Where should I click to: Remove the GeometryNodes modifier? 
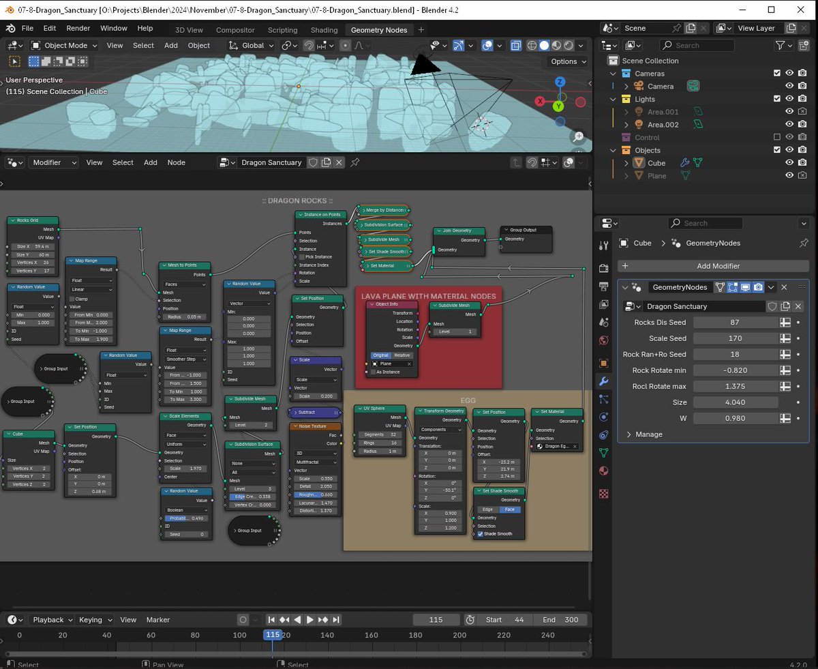coord(784,287)
